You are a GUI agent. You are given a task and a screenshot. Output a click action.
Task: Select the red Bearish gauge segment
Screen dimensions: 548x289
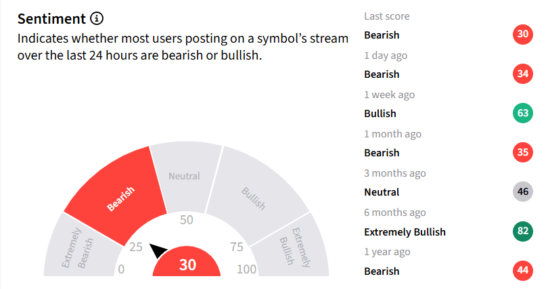coord(119,196)
